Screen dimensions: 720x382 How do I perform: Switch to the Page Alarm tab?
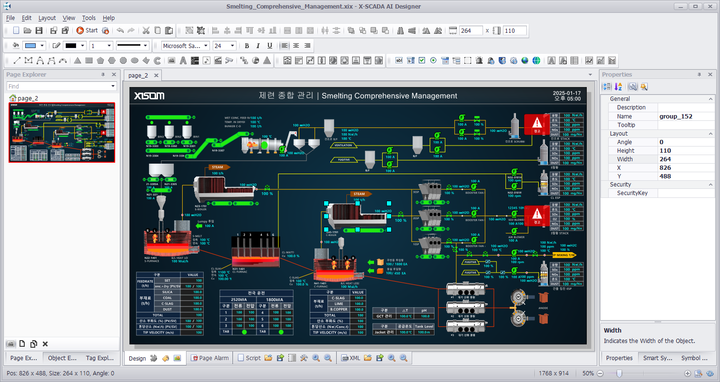tap(210, 358)
